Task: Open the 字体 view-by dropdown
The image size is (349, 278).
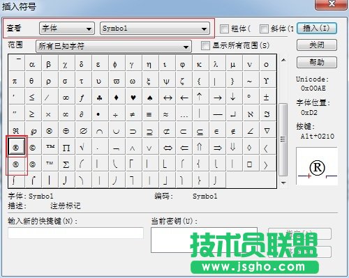Action: (67, 29)
